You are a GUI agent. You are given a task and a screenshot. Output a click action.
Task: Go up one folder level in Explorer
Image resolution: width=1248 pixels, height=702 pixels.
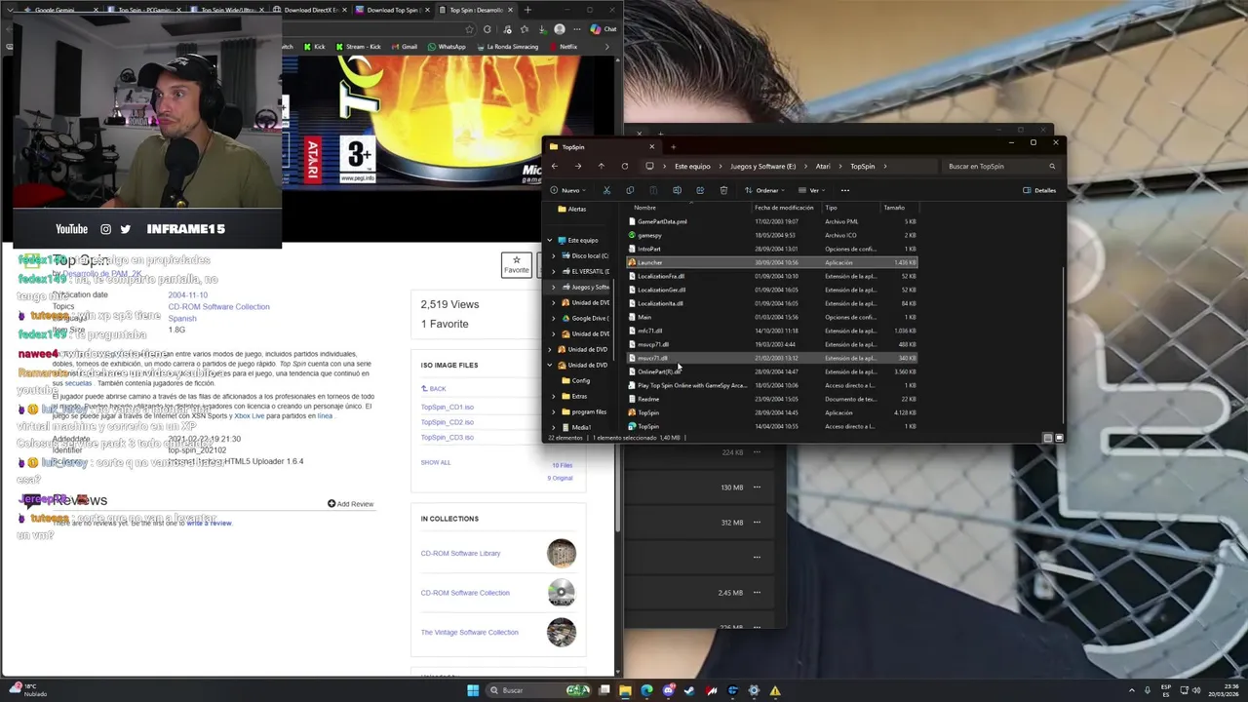(x=601, y=166)
